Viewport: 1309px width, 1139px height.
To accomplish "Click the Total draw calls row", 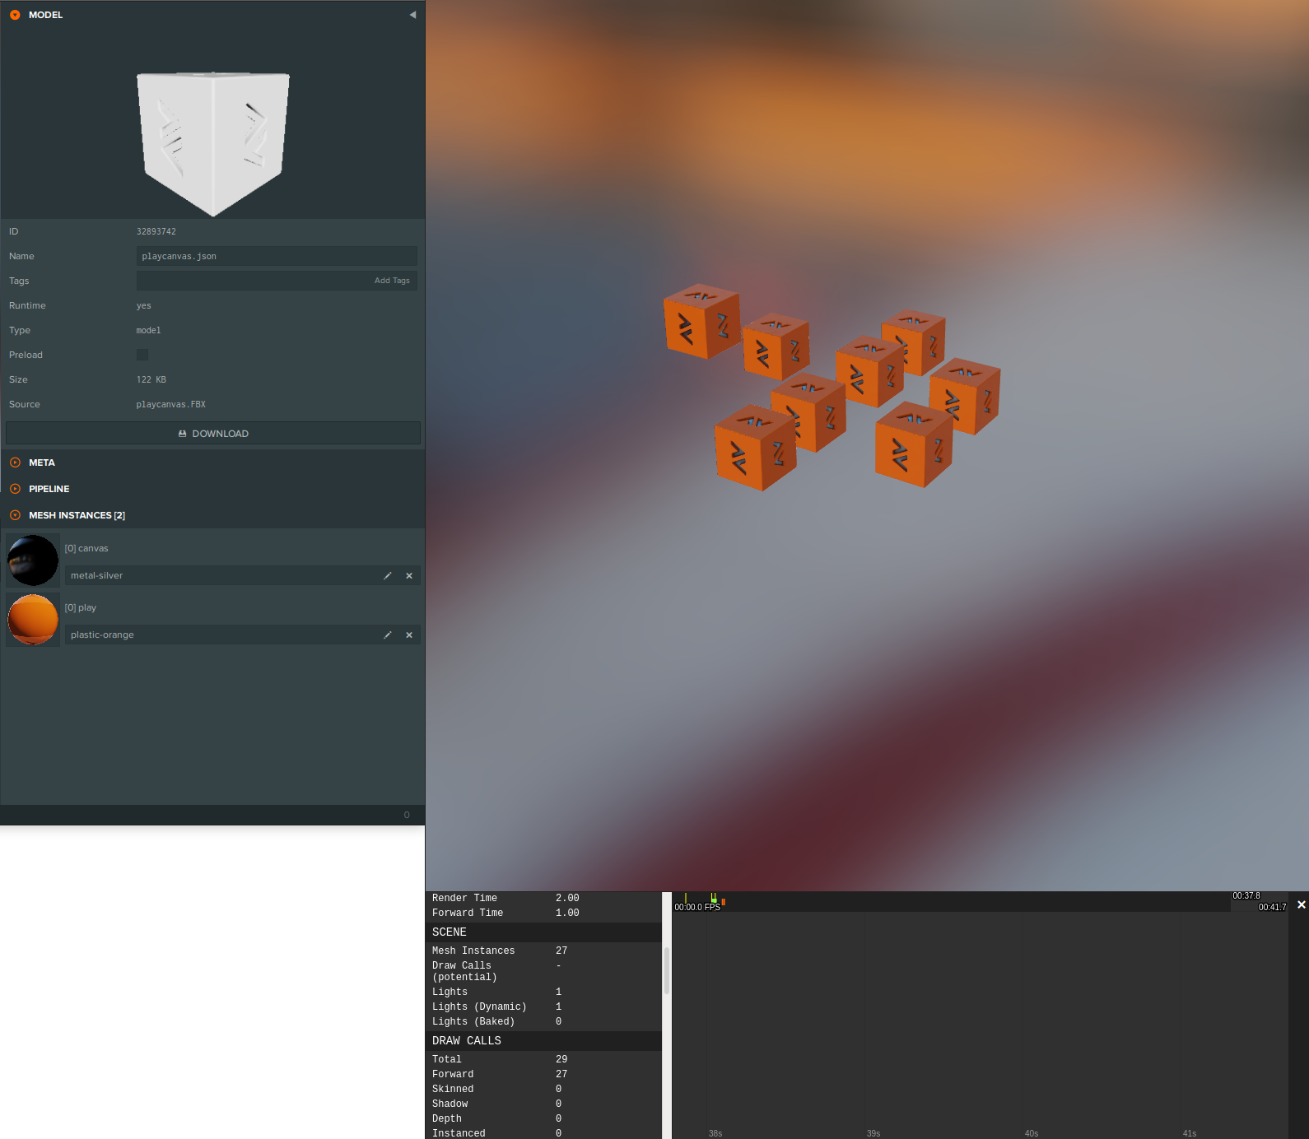I will 543,1059.
